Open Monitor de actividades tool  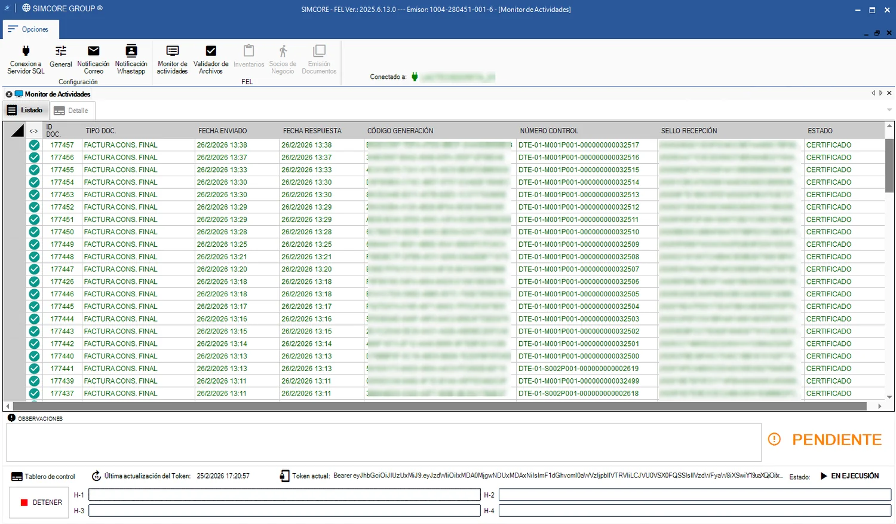pos(173,59)
